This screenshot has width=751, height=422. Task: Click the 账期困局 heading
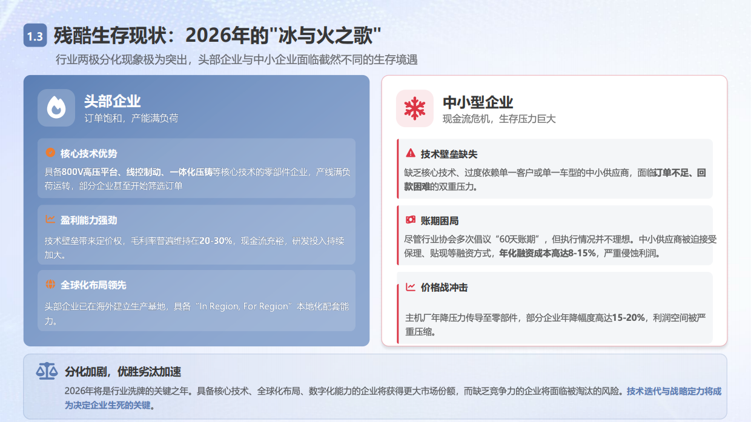click(x=440, y=220)
